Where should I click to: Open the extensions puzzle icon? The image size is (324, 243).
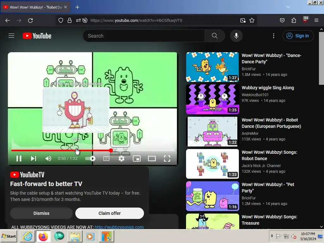[x=294, y=20]
